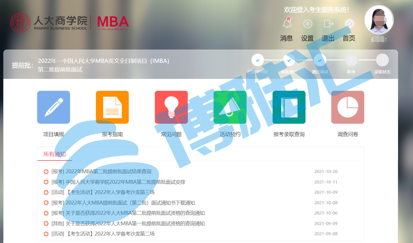413x243 pixels.
Task: Click the 消息 label text
Action: pyautogui.click(x=286, y=38)
